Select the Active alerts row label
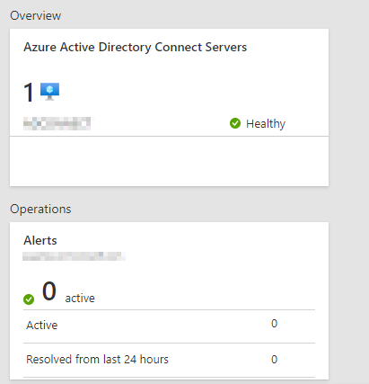This screenshot has width=369, height=384. [x=42, y=326]
